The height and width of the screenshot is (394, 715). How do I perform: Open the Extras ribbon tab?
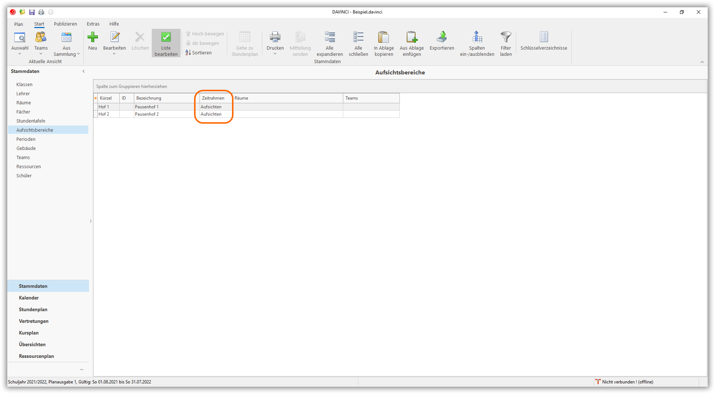[93, 24]
